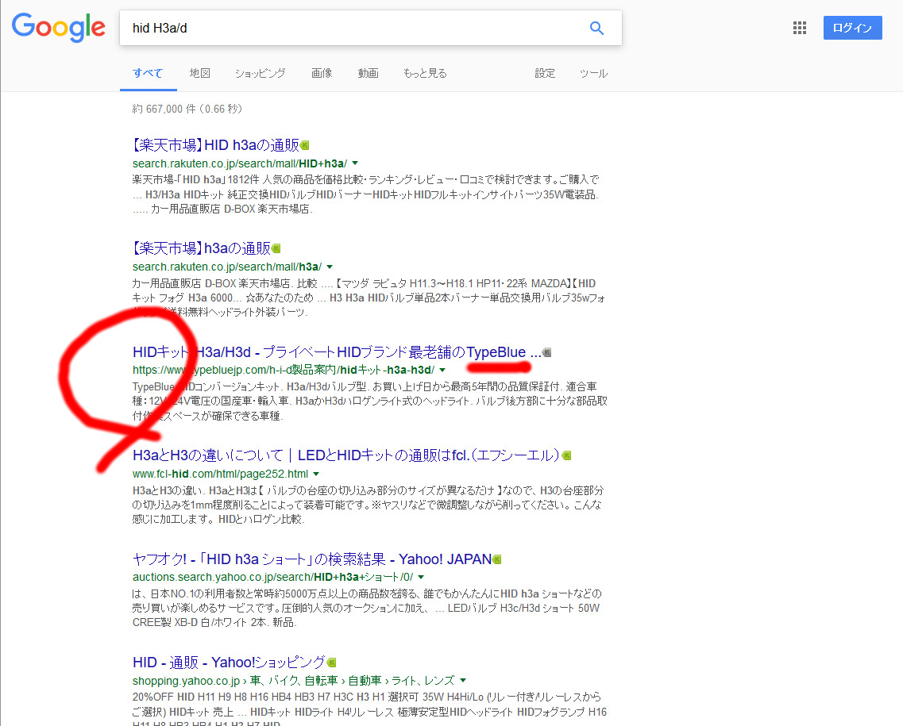Click snippet text starting 20%OFF HID H11 H9
The height and width of the screenshot is (726, 903).
(x=370, y=709)
